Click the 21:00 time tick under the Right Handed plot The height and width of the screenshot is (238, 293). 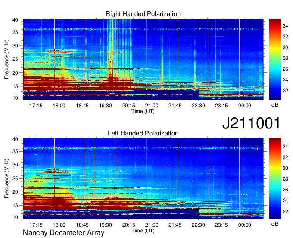152,106
